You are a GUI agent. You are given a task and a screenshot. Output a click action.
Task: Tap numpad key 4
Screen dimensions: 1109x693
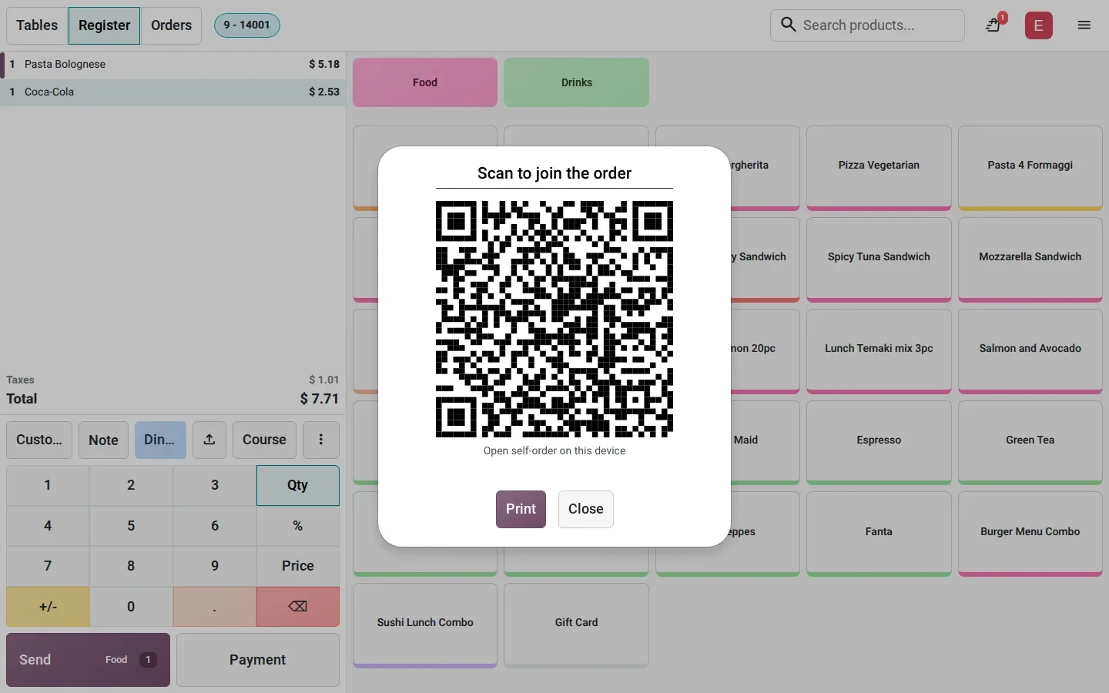click(x=48, y=526)
